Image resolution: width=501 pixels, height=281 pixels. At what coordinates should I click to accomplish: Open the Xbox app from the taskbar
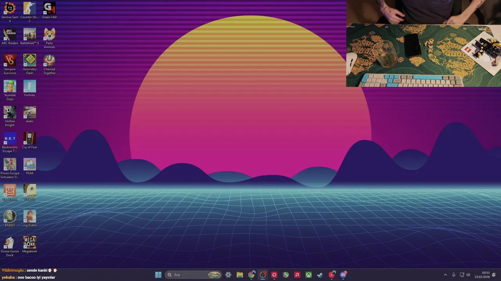click(309, 275)
